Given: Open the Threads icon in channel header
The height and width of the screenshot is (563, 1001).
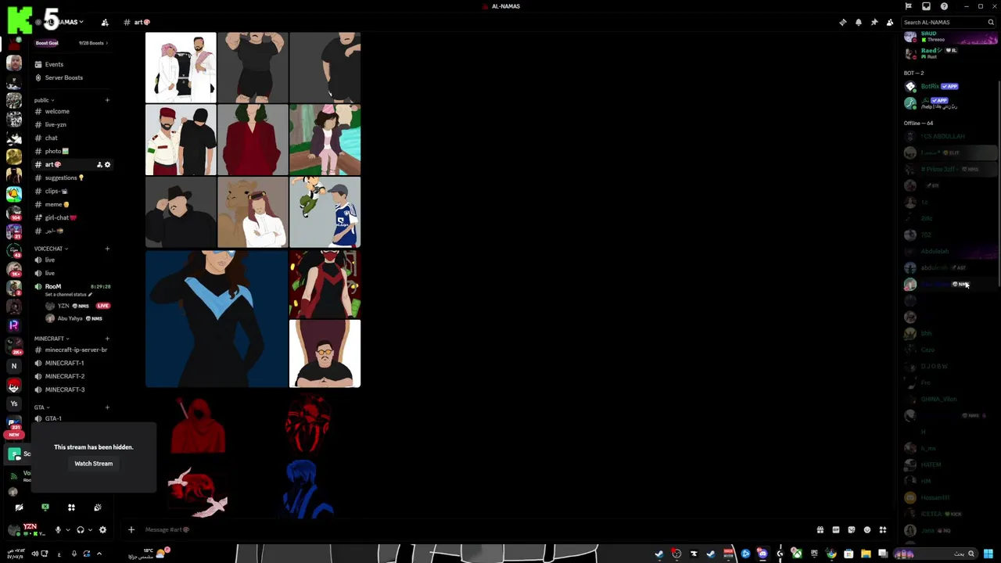Looking at the screenshot, I should pyautogui.click(x=842, y=22).
